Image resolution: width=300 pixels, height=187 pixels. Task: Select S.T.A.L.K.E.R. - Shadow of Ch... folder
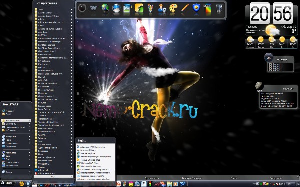point(53,112)
